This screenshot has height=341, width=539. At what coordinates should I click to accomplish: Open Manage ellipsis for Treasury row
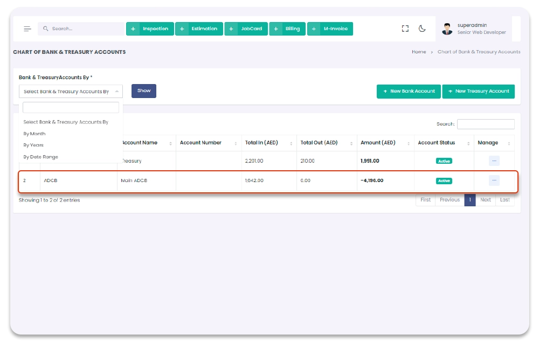coord(494,161)
